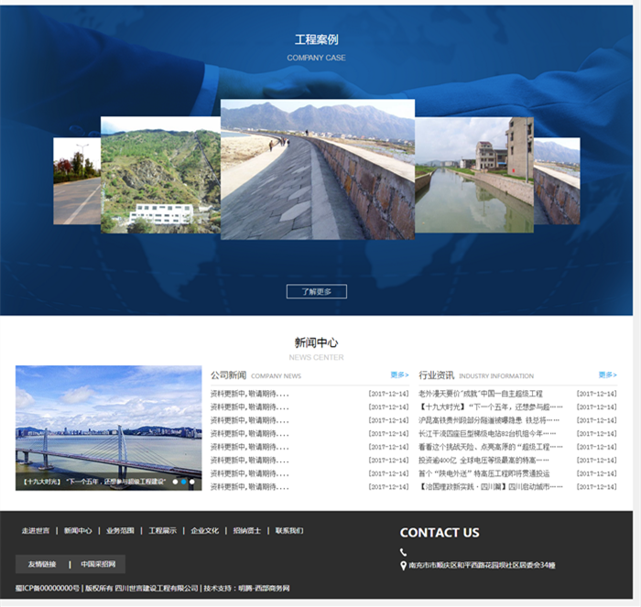Open 走进世言 in footer menu
Image resolution: width=641 pixels, height=607 pixels.
pyautogui.click(x=36, y=531)
